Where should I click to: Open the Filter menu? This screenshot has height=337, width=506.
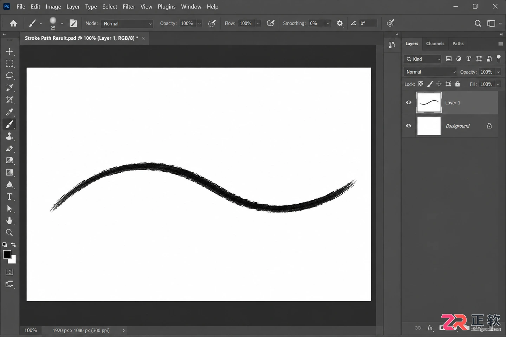129,7
